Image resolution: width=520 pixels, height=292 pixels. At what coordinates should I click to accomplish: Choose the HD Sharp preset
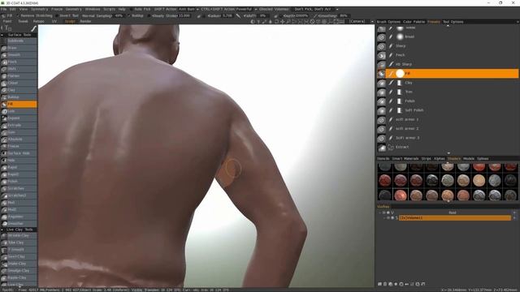point(448,64)
